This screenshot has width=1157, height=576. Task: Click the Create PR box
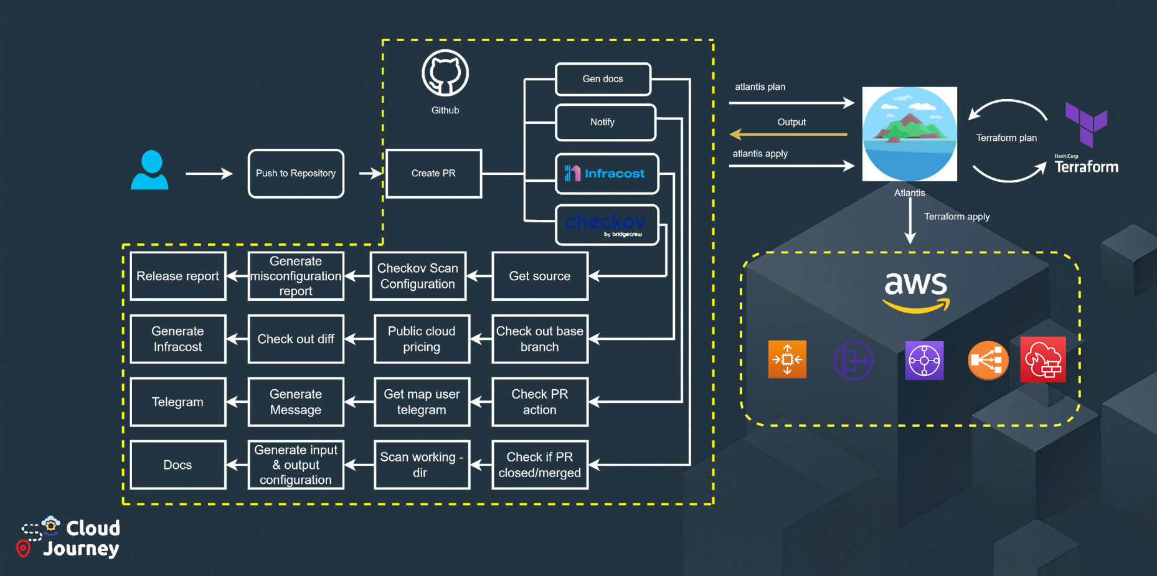point(433,174)
